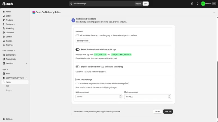
Task: Increase the Minimum amount stepper
Action: coord(120,96)
